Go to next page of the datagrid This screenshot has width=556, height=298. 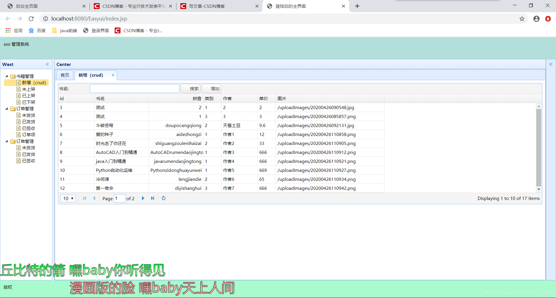143,198
